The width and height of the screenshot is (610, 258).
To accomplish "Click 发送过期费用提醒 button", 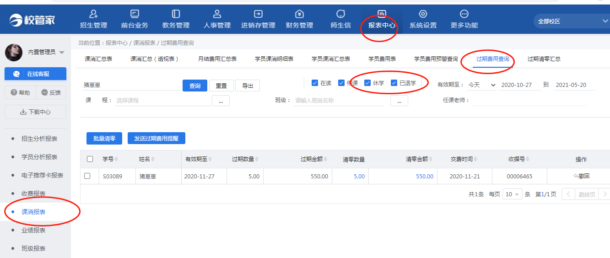I will 157,138.
